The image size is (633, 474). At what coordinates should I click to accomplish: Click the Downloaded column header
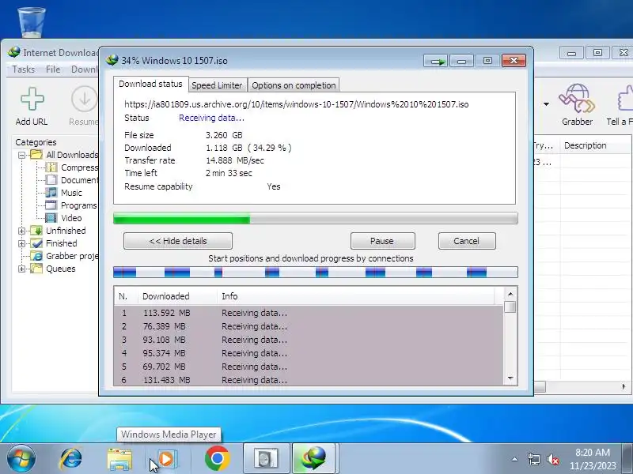pyautogui.click(x=177, y=296)
